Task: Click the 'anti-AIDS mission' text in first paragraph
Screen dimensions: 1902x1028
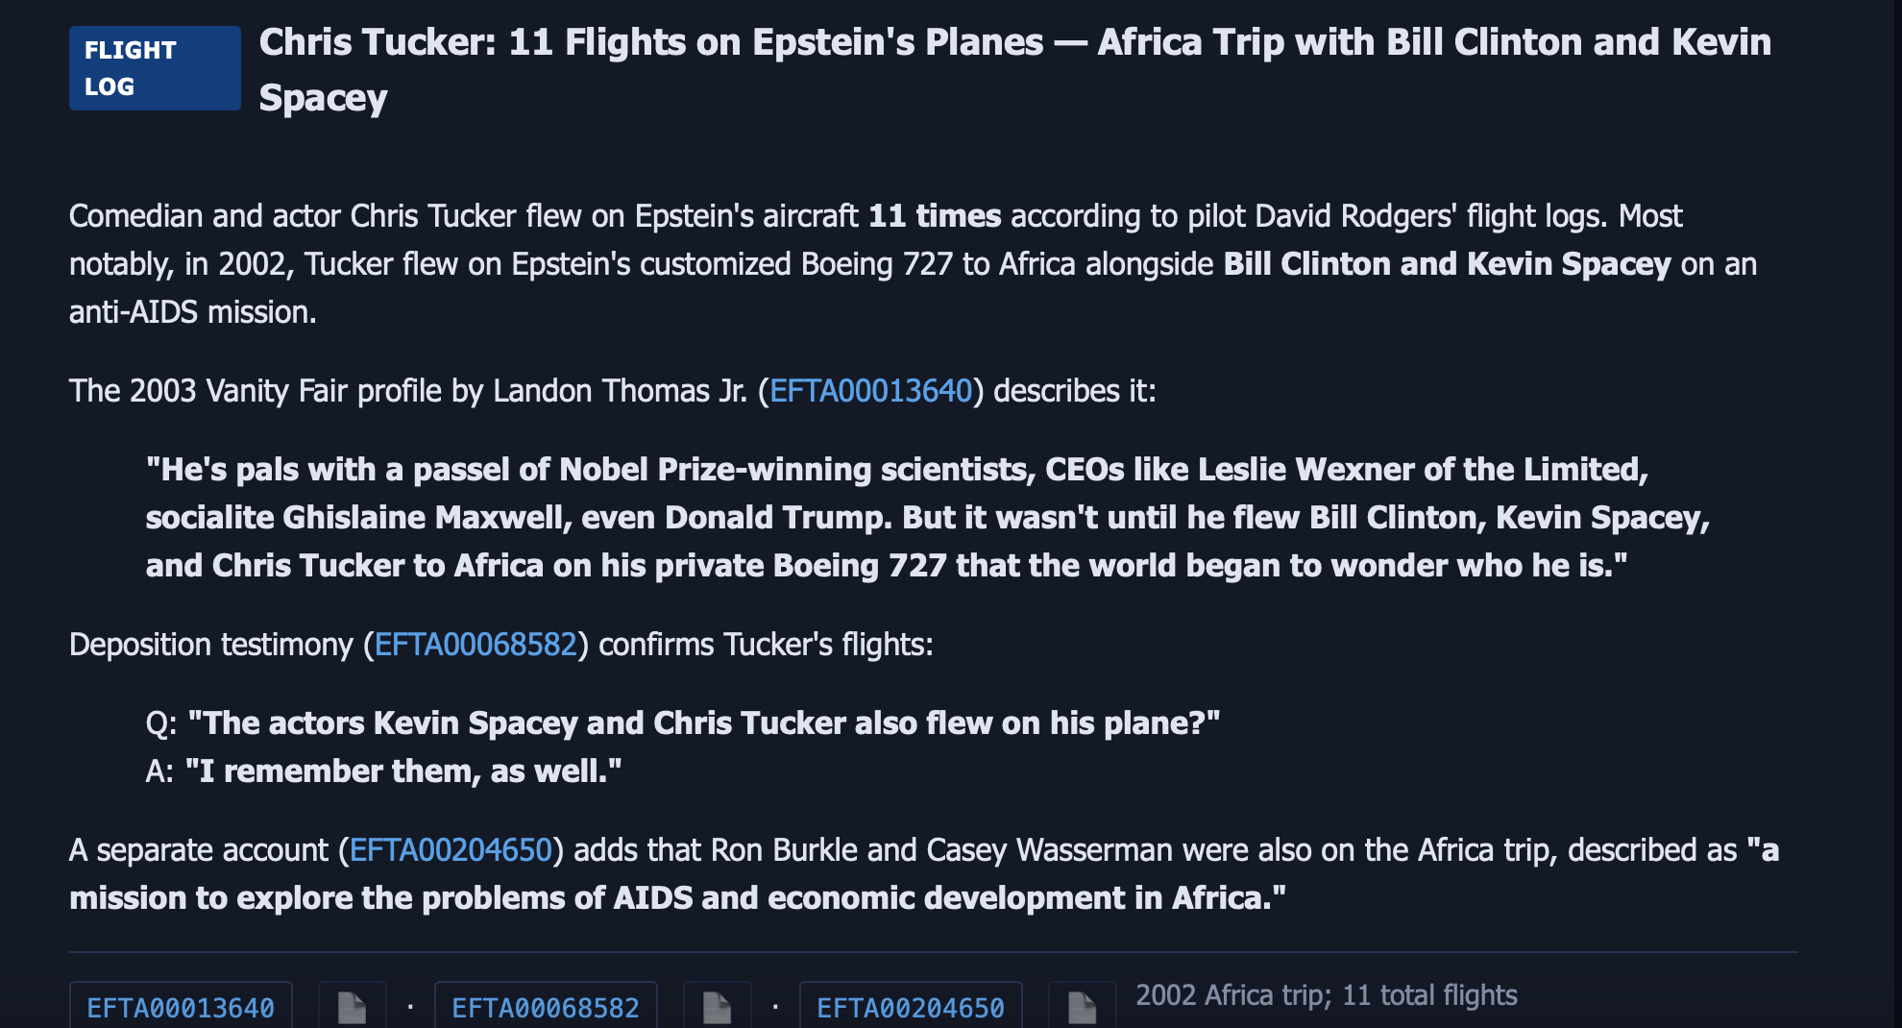Action: click(192, 312)
